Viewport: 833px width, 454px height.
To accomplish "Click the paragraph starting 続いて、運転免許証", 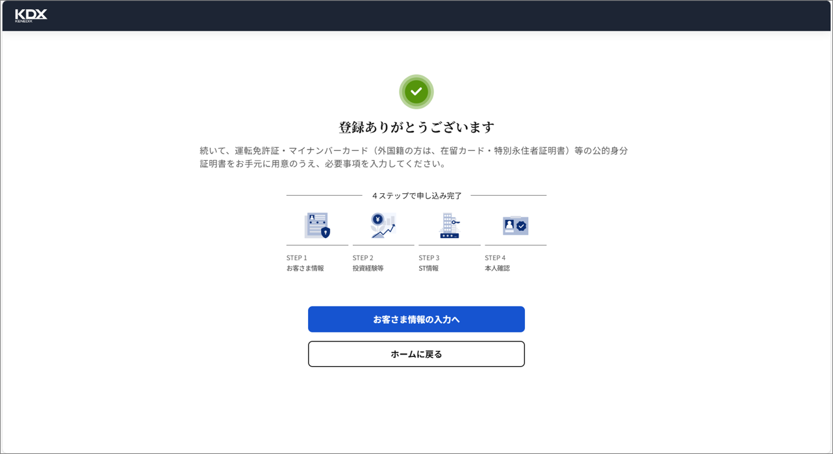I will (414, 157).
